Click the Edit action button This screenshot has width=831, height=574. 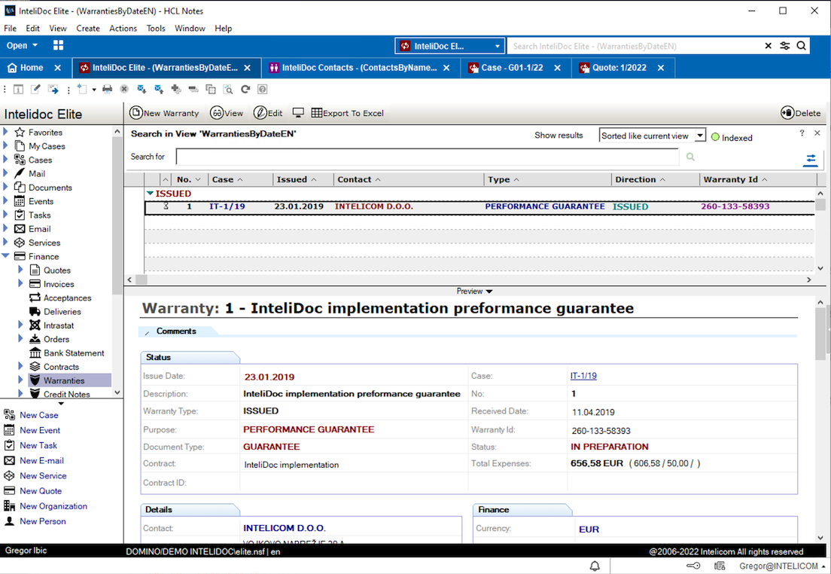268,112
